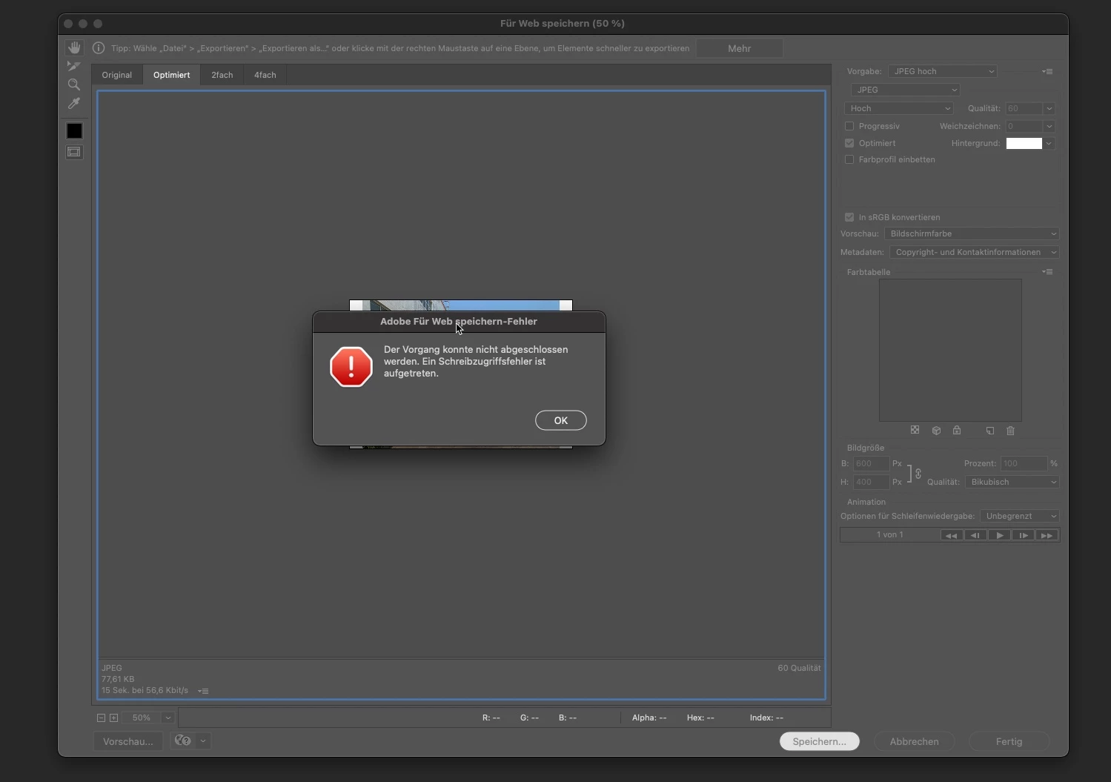Switch to the 2fach tab
Viewport: 1111px width, 782px height.
point(222,75)
